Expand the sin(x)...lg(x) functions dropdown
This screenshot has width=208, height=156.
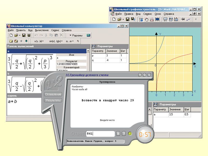(56, 41)
